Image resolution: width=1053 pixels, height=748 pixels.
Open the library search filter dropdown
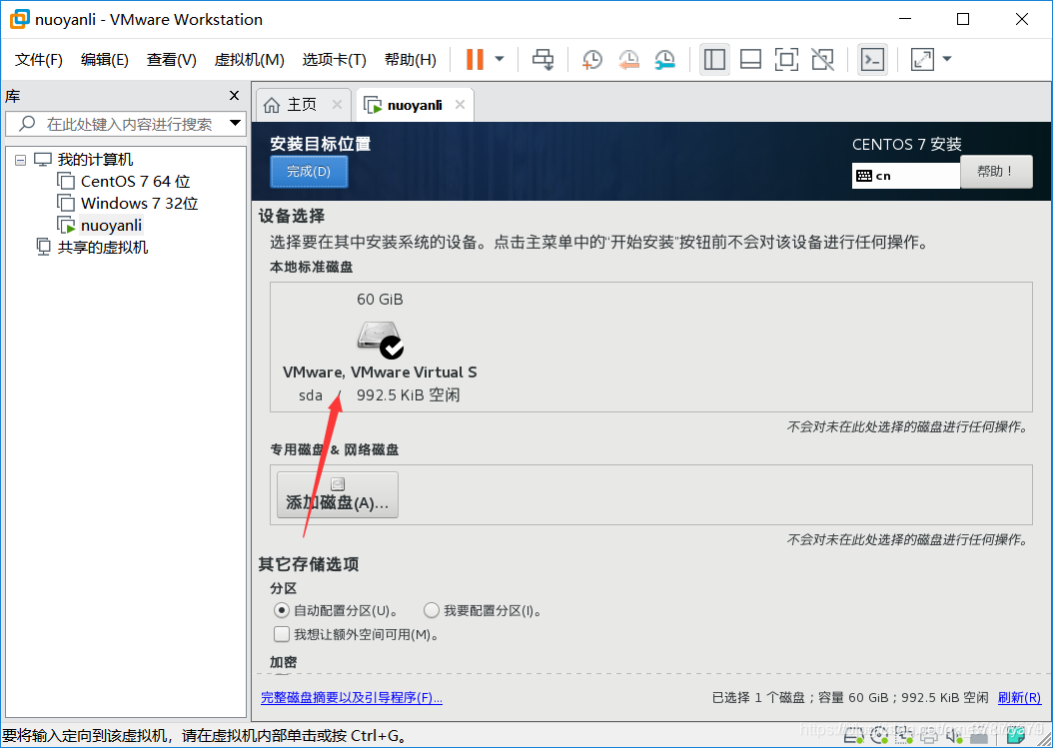point(235,123)
